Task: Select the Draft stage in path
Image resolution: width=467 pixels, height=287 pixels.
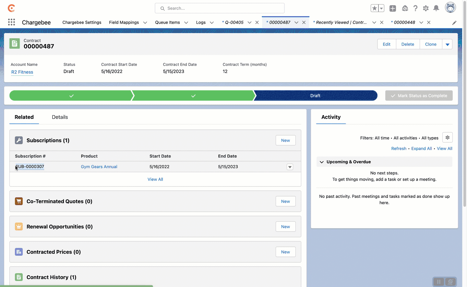Action: coord(315,96)
